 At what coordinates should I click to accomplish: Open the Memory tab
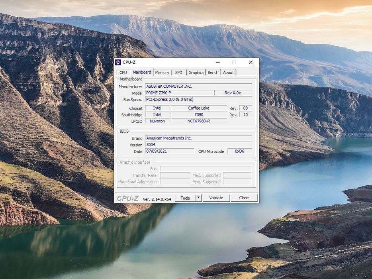click(x=162, y=73)
